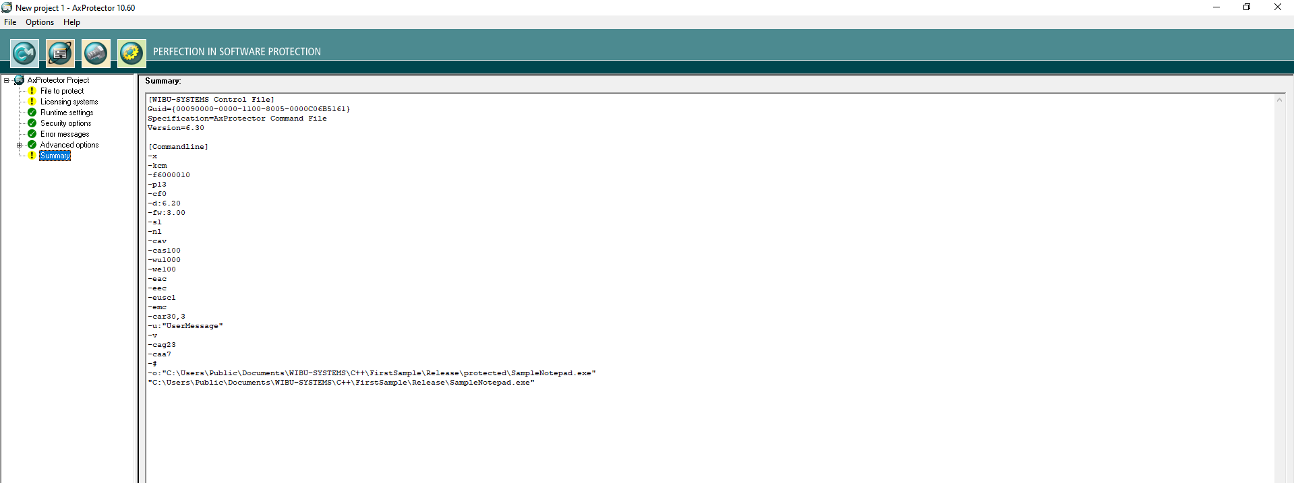Screen dimensions: 1294x483
Task: Open Licensing systems page
Action: point(69,102)
